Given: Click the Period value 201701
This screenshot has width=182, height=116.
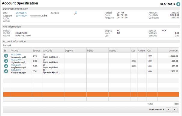Looking at the screenshot, I should pyautogui.click(x=121, y=13).
